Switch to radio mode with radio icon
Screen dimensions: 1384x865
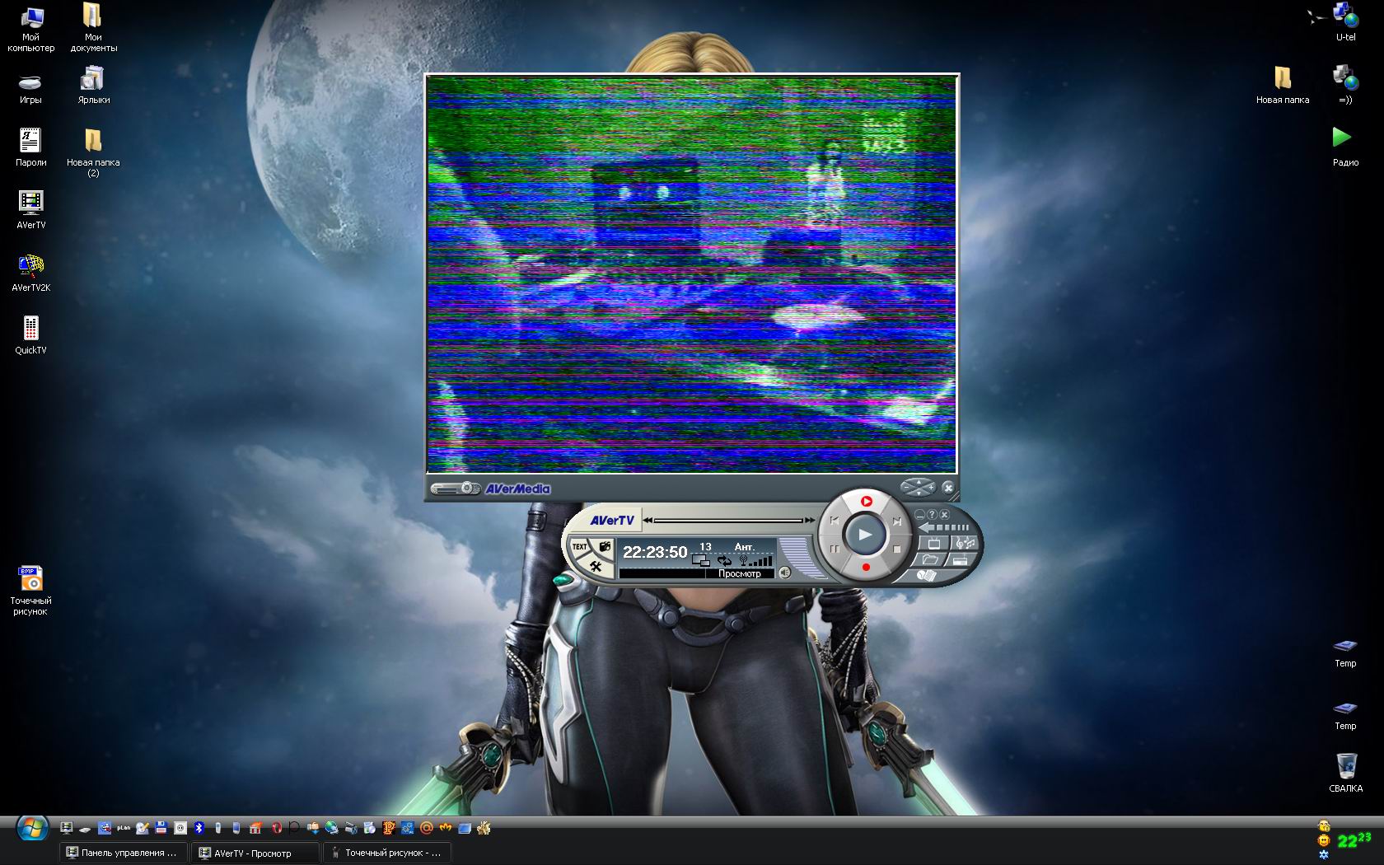pyautogui.click(x=960, y=560)
